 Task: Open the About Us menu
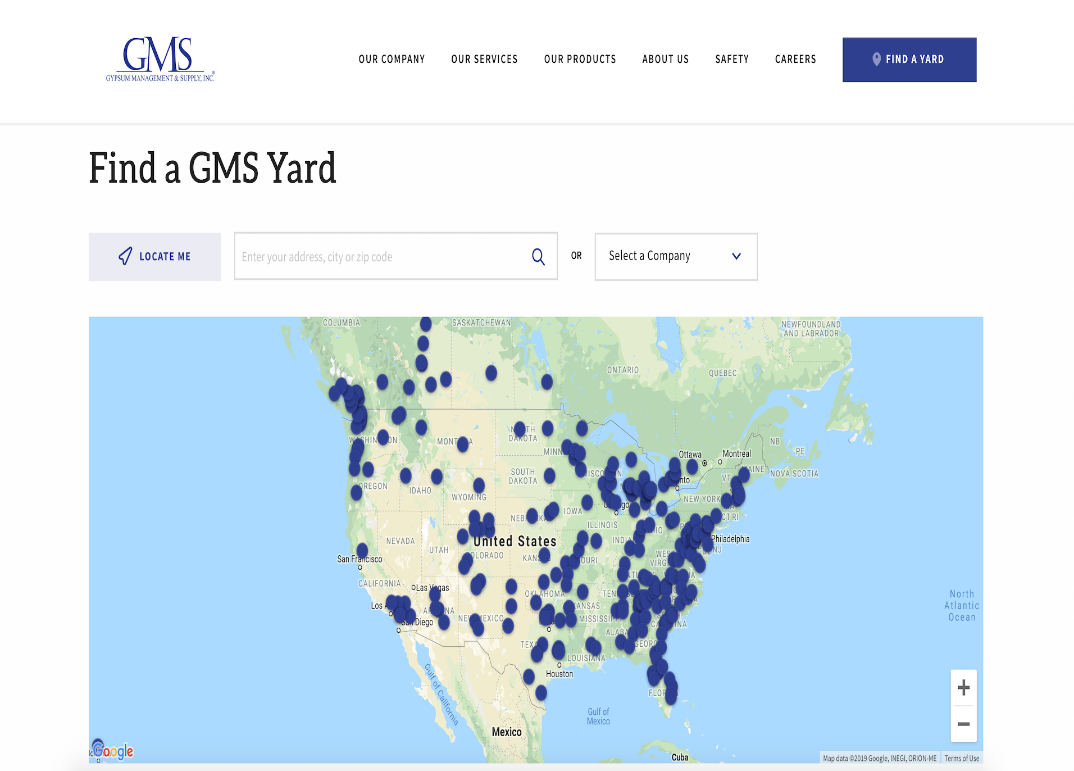click(x=665, y=59)
